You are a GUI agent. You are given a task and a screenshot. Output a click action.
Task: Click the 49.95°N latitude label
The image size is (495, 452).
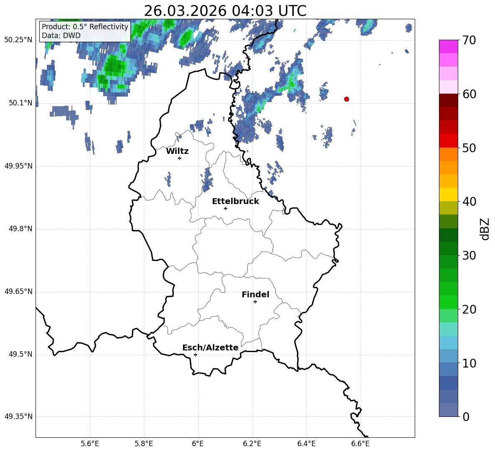18,166
